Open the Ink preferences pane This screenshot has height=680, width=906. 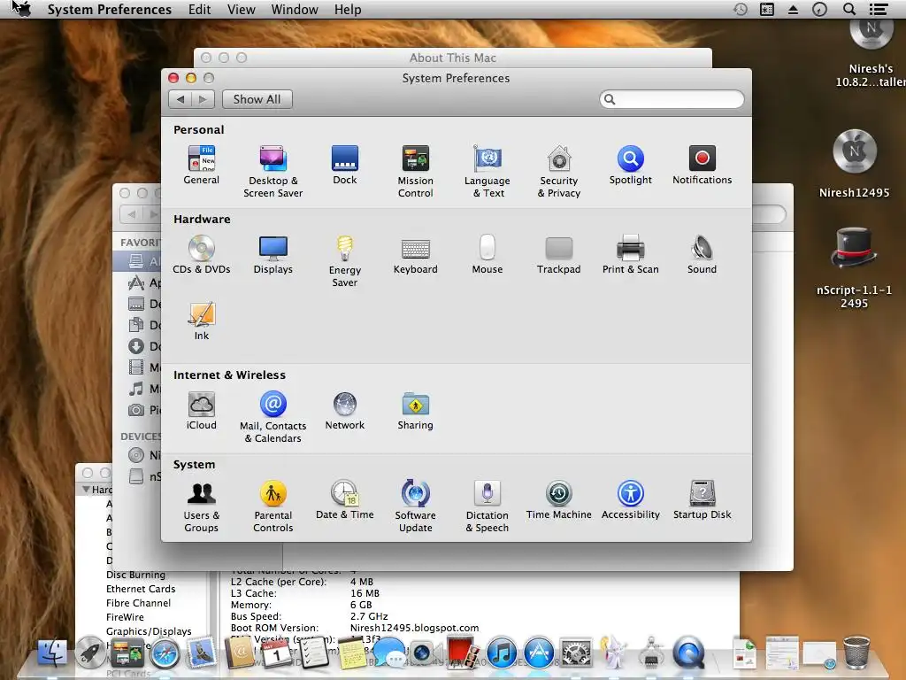(201, 321)
